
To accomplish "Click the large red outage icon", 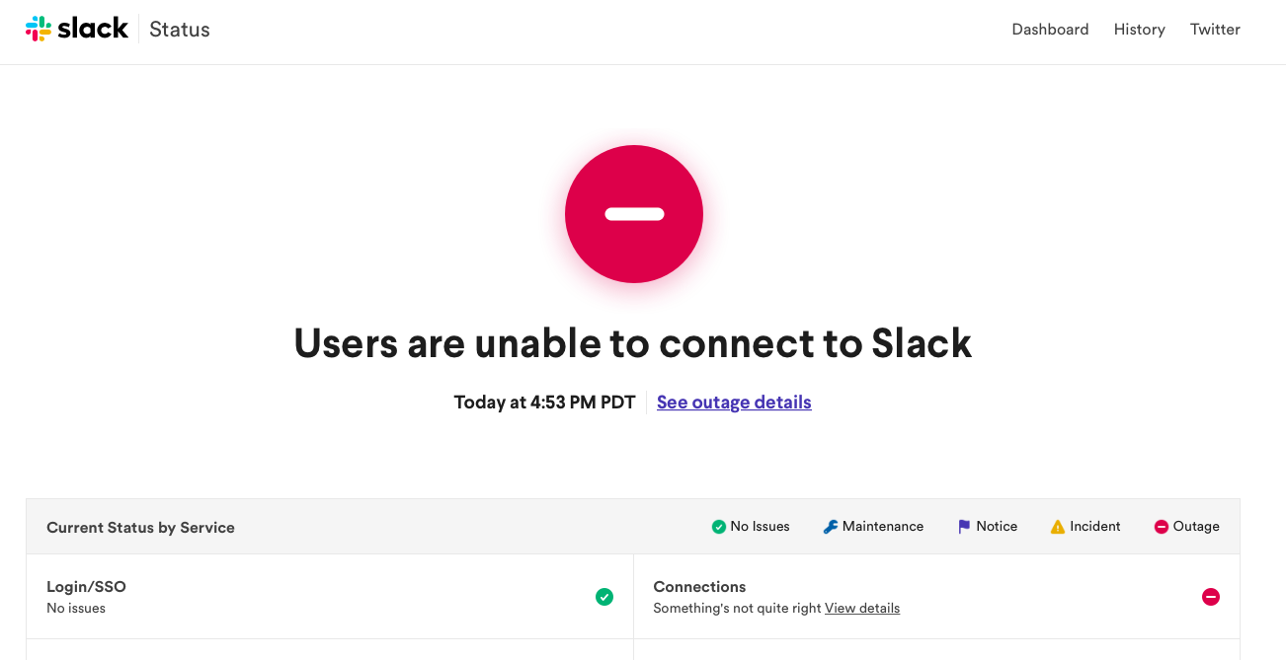I will tap(634, 214).
